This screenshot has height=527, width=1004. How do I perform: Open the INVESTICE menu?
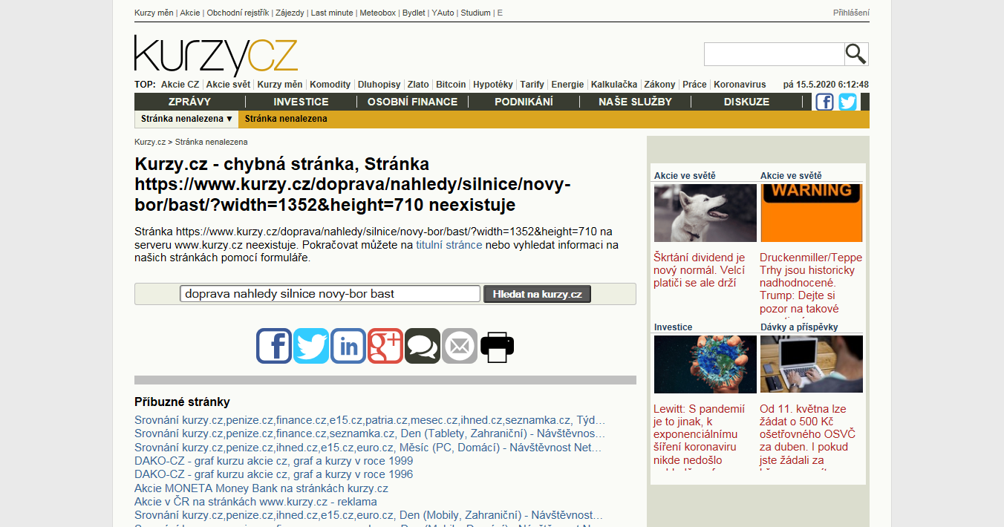coord(301,102)
